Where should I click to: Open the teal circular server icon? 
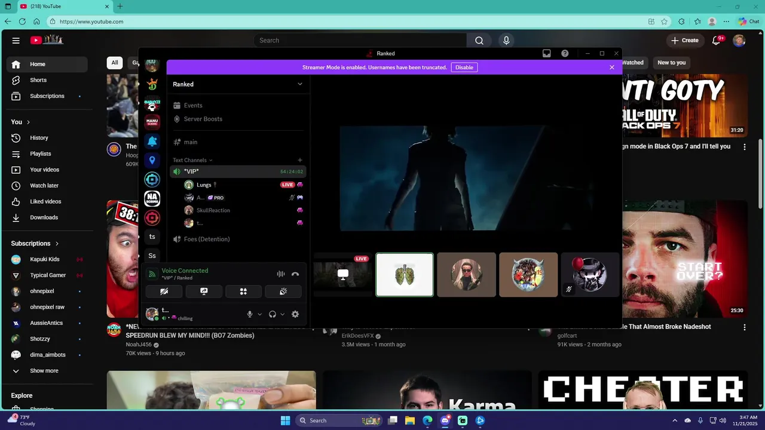point(152,179)
